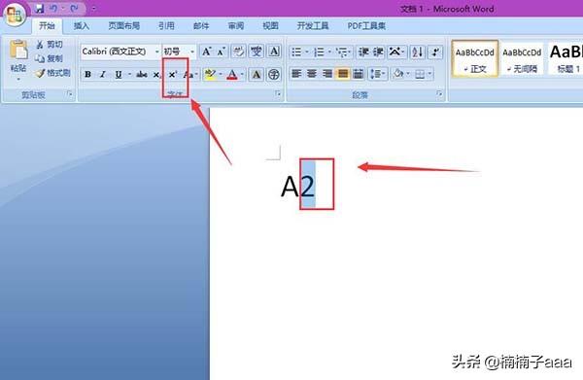Undo the last action
Viewport: 583px width, 380px height.
[54, 8]
